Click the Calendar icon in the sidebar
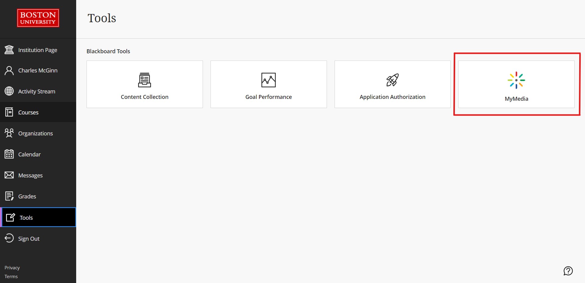Screen dimensions: 585x283 click(x=9, y=154)
